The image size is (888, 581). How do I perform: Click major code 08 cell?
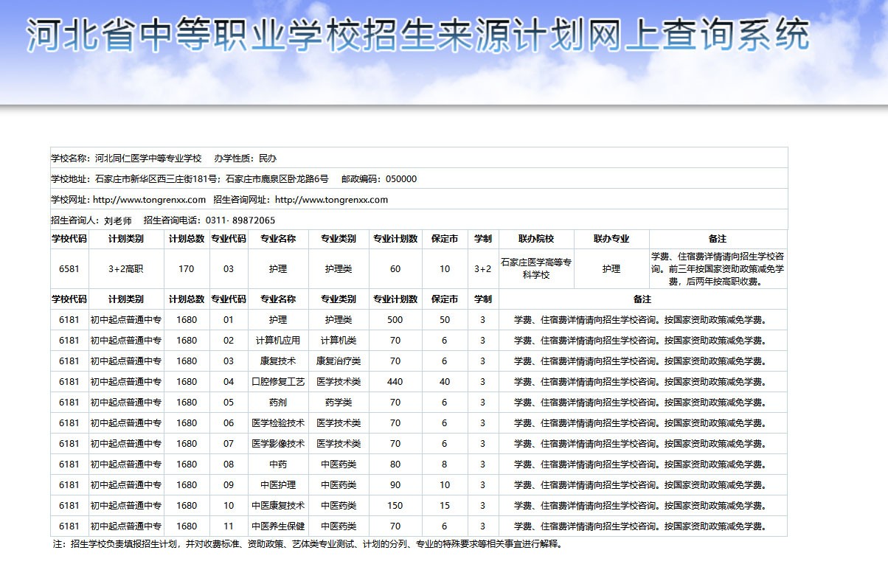pyautogui.click(x=229, y=465)
